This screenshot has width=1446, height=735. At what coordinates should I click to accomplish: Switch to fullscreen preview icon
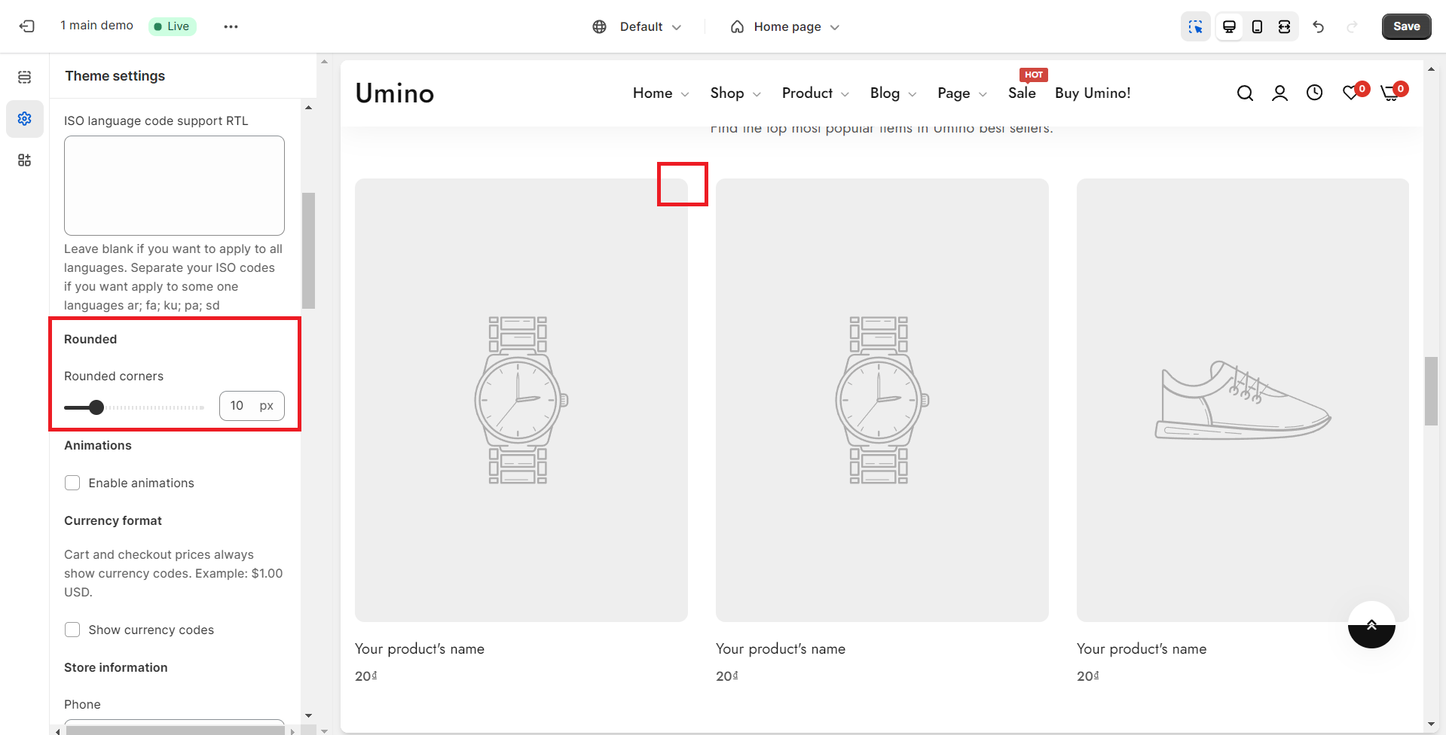1285,26
